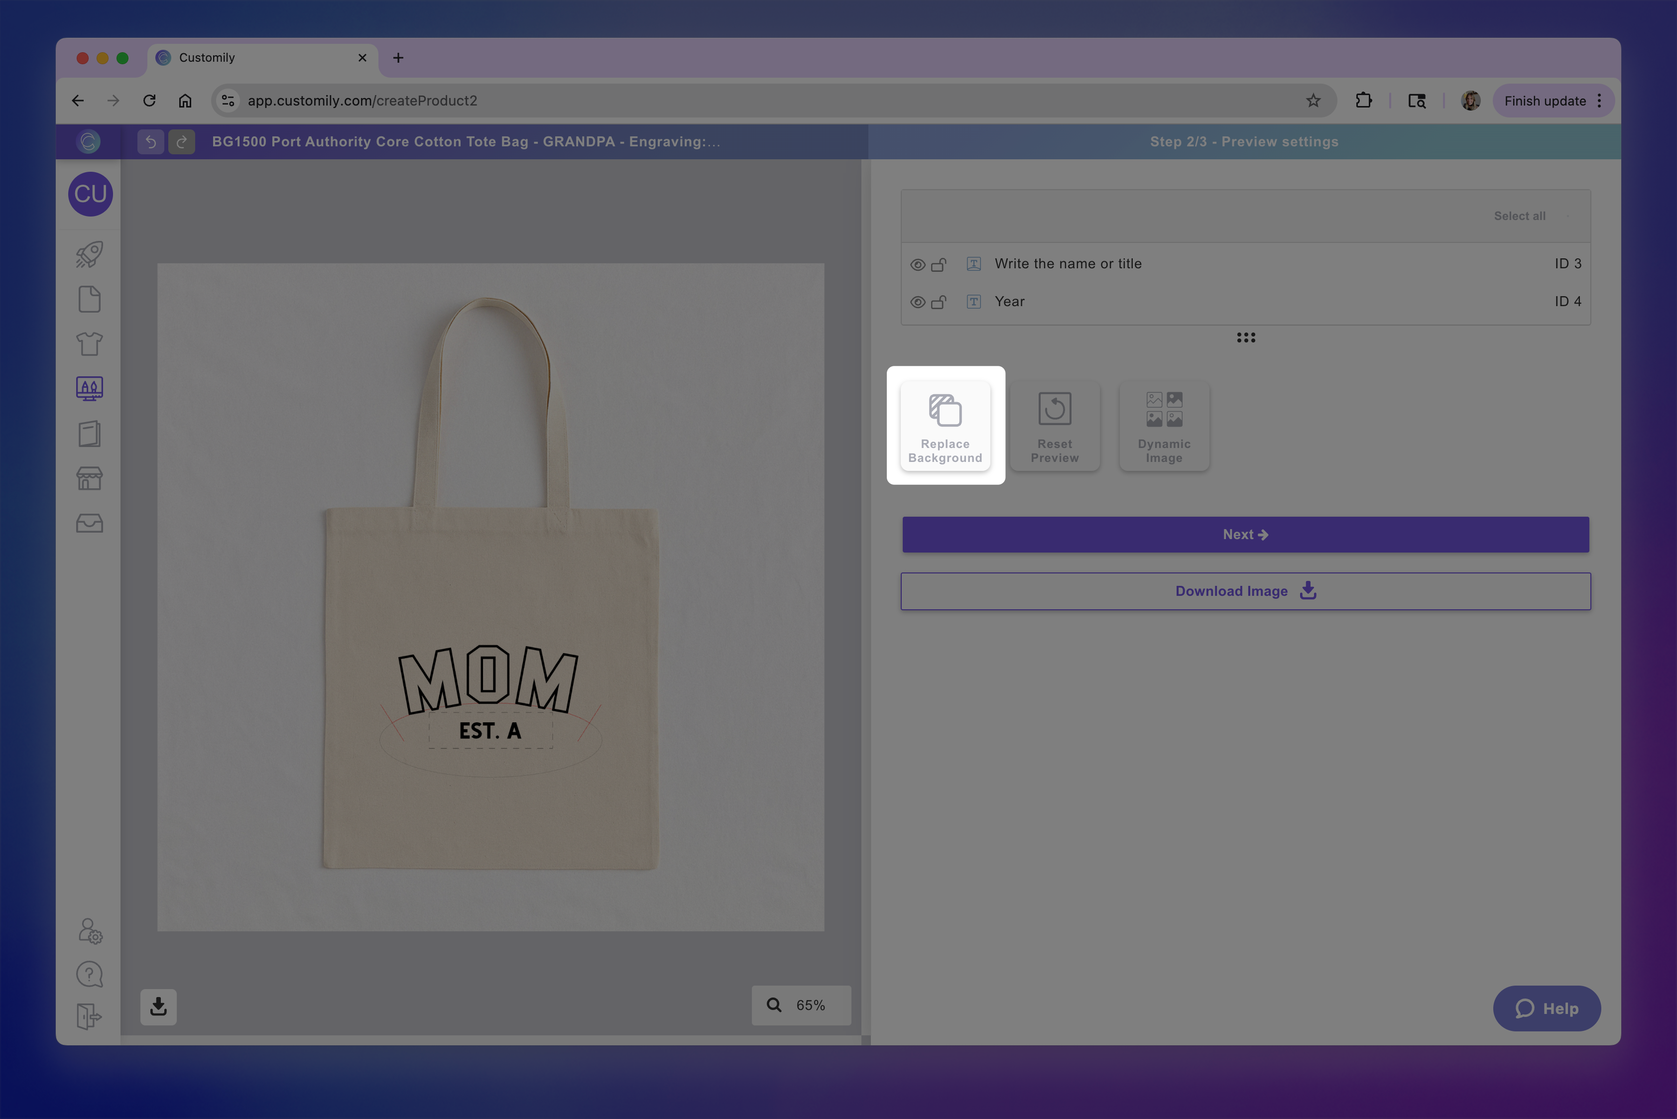Select the Customily browser tab

[257, 58]
